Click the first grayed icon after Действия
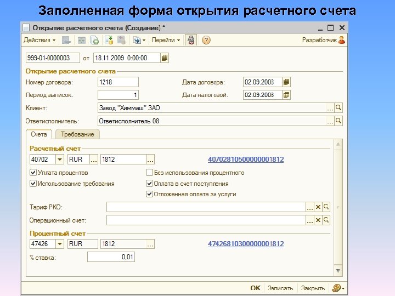Viewport: 395px width, 296px height. (x=66, y=40)
